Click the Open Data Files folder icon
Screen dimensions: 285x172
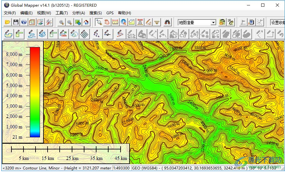tap(7, 22)
